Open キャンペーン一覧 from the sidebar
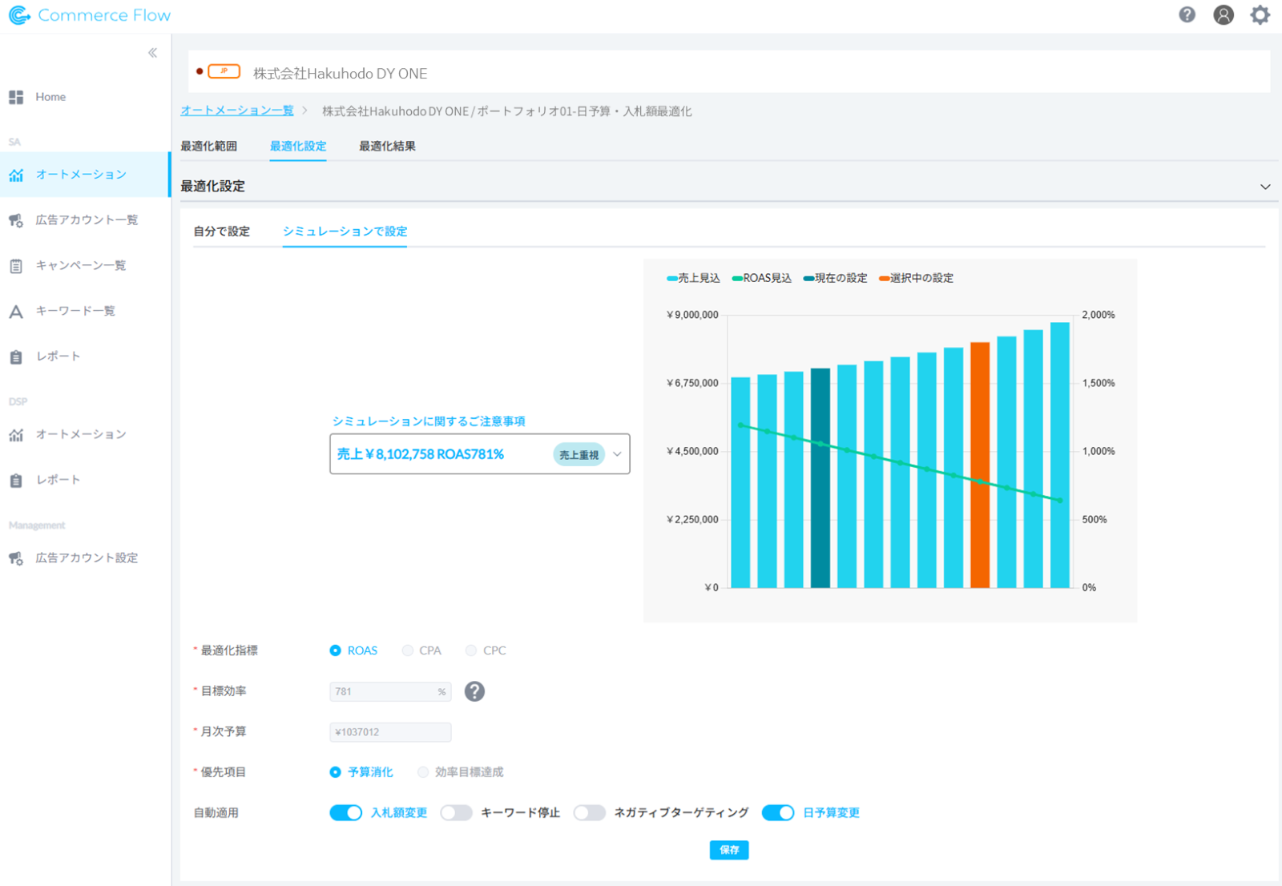 click(x=80, y=265)
